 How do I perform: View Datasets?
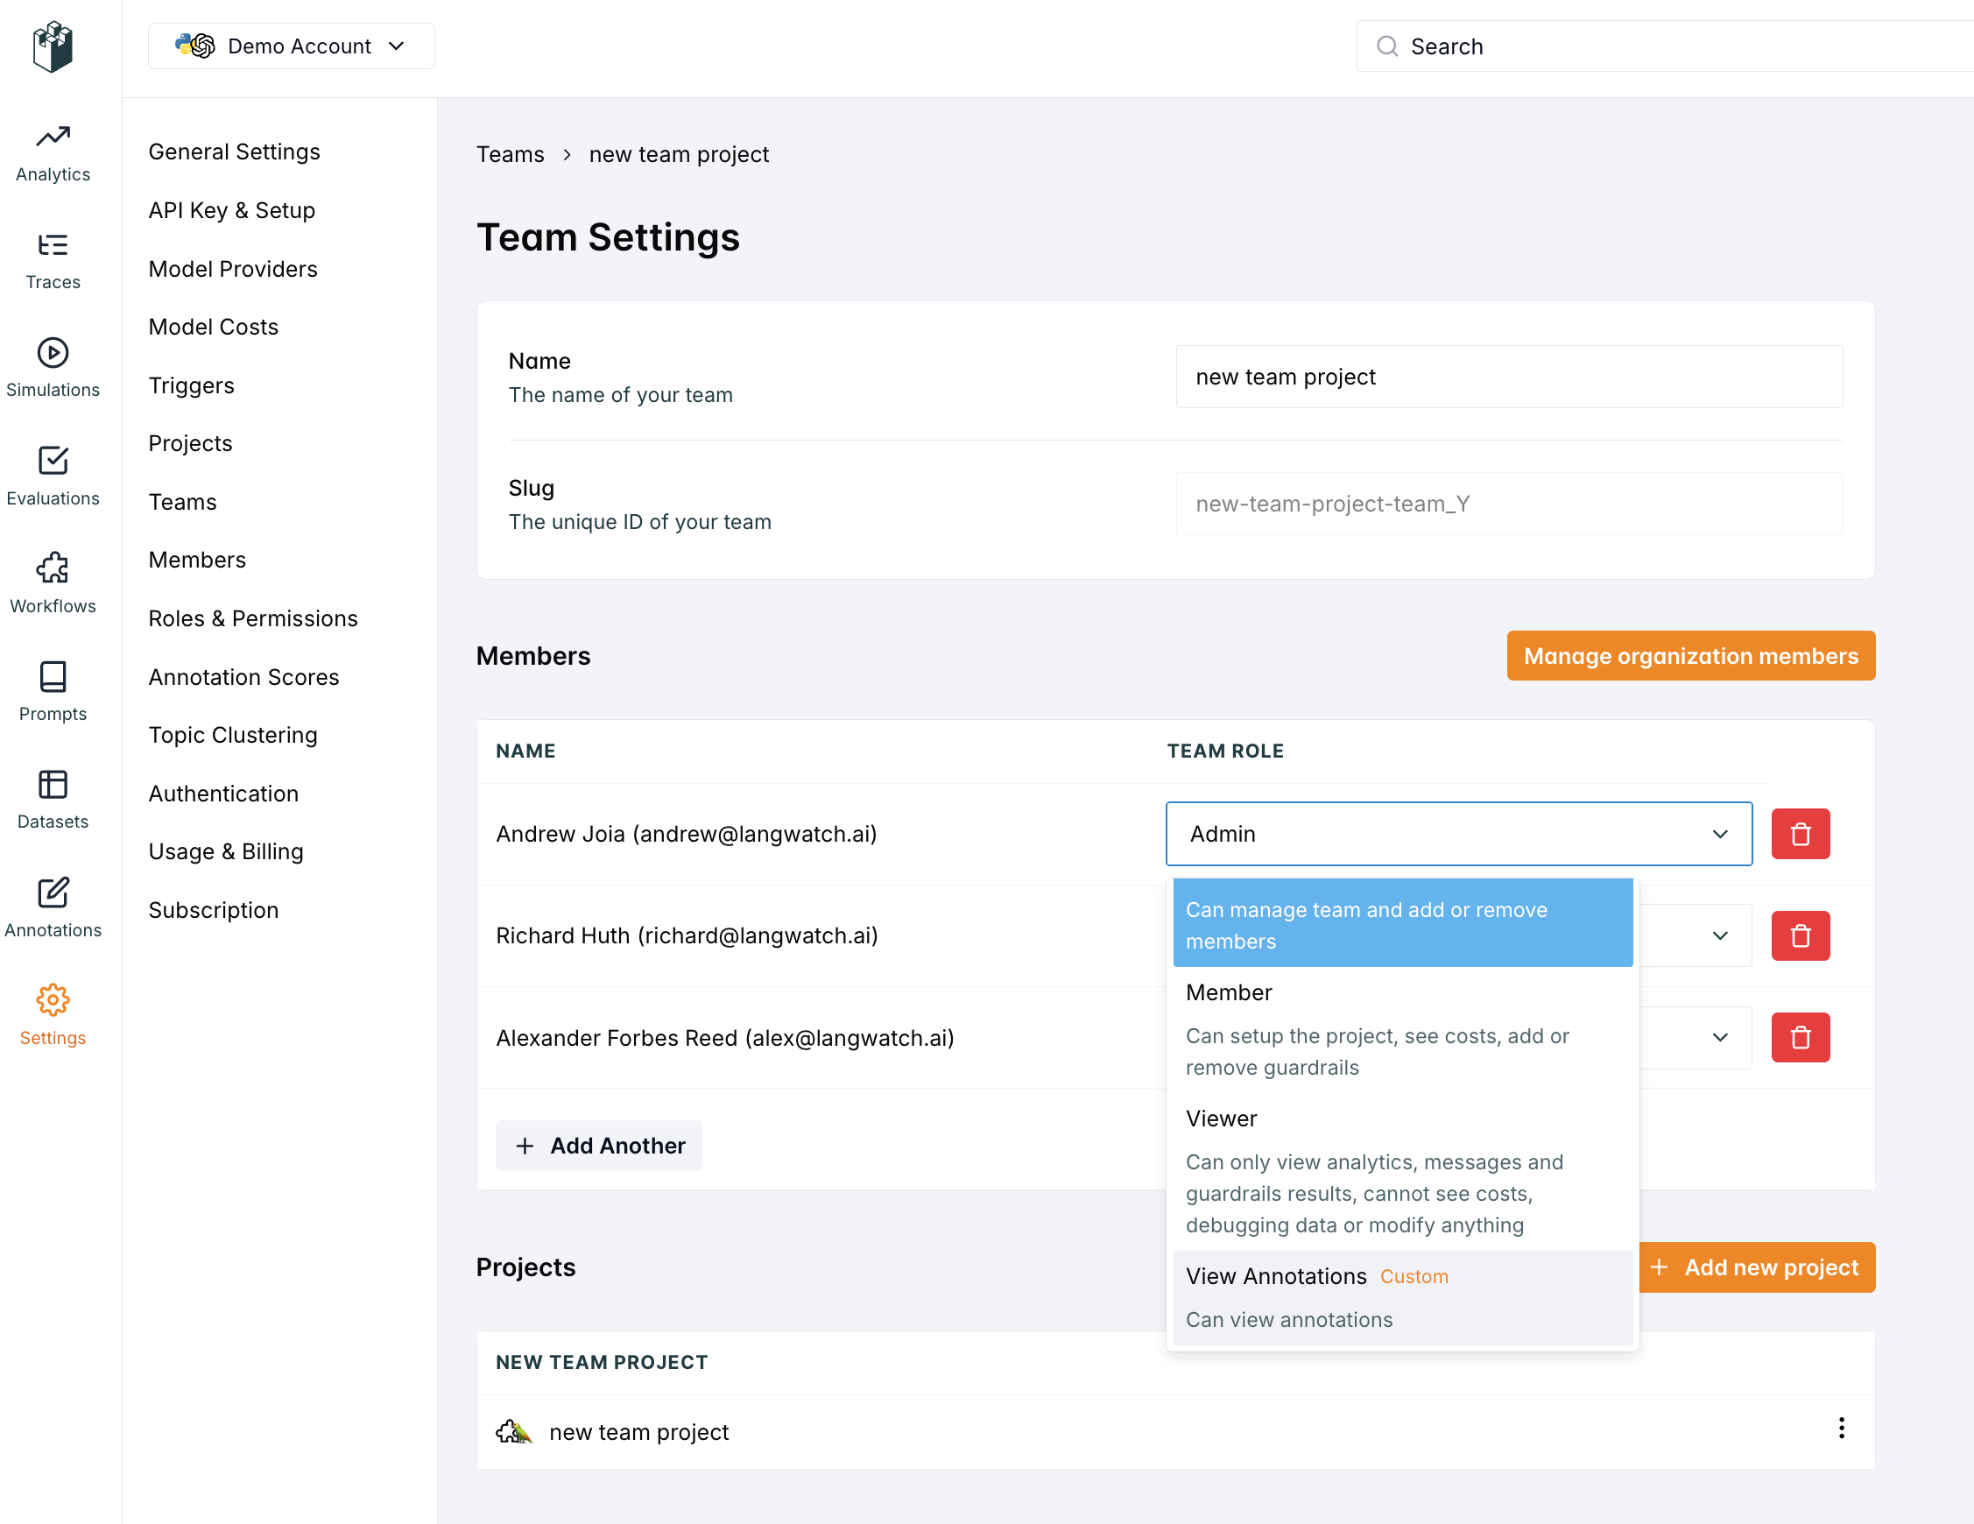pos(52,799)
